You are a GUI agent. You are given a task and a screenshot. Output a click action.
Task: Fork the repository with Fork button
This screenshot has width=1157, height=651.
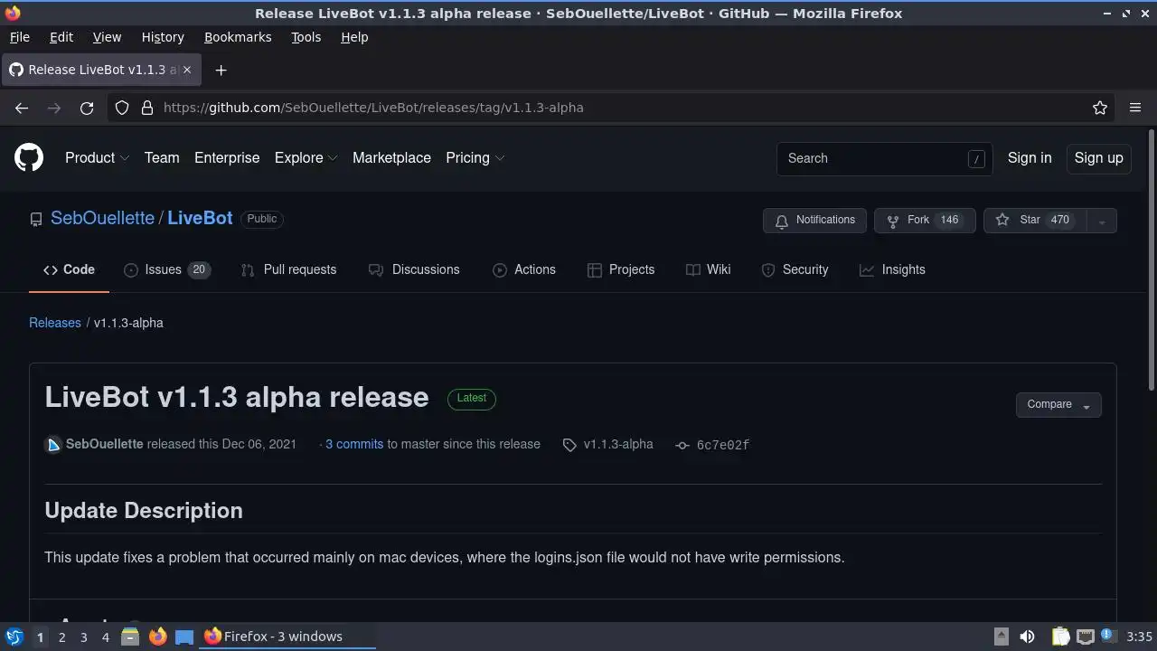point(925,221)
